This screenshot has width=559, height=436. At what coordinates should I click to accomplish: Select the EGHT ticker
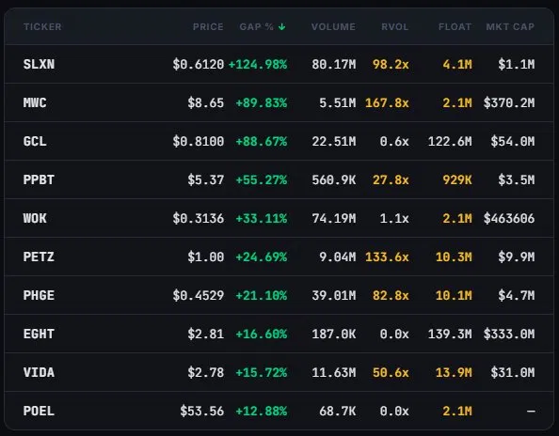coord(39,334)
